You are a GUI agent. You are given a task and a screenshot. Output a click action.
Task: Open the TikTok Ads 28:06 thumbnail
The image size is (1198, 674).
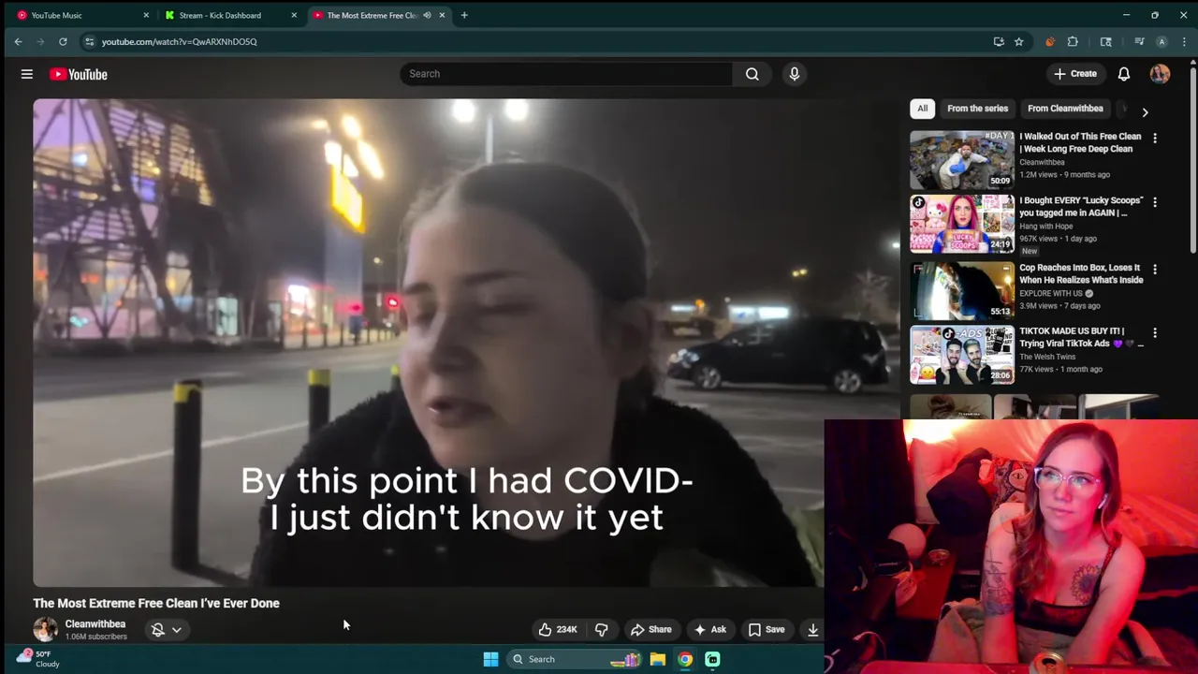[x=962, y=354]
